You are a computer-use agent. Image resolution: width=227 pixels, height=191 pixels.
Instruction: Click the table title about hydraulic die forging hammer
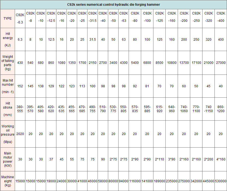pyautogui.click(x=113, y=5)
